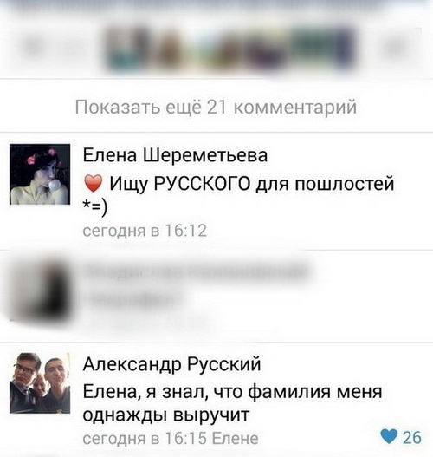Open the blurred commenter's name
This screenshot has height=457, width=433.
tap(197, 272)
